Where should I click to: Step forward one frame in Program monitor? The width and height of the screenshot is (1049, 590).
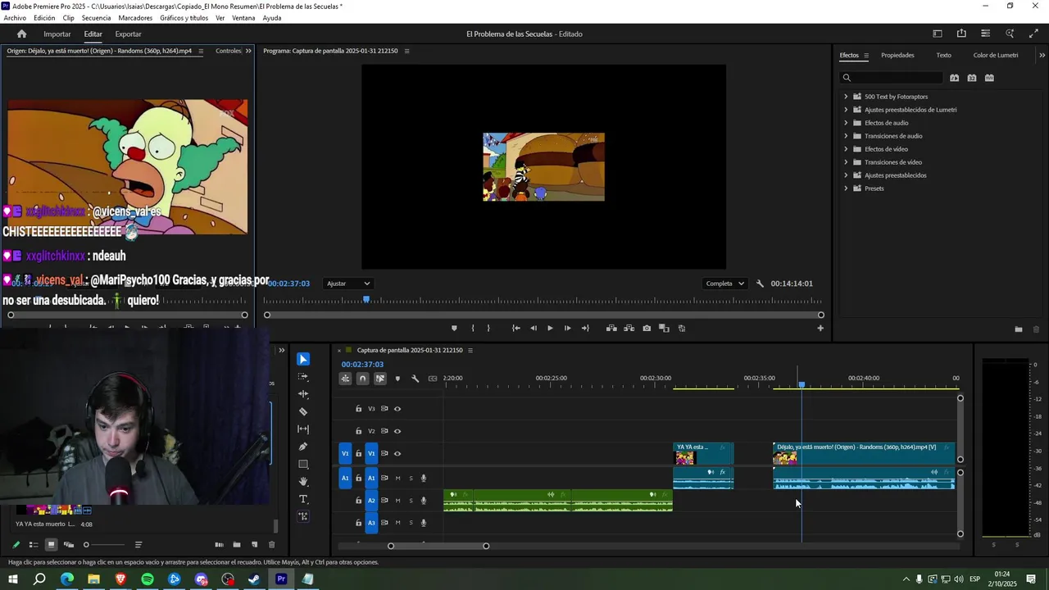[567, 329]
